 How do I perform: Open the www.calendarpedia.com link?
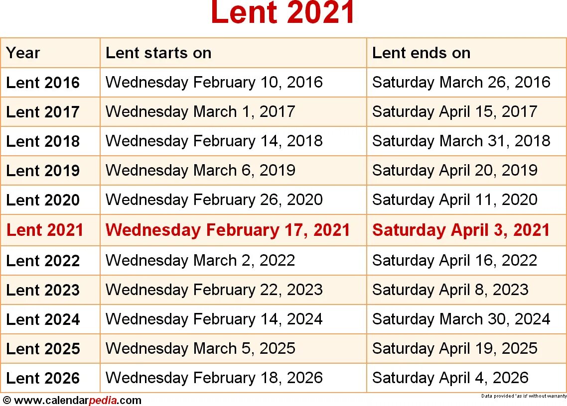pos(77,400)
